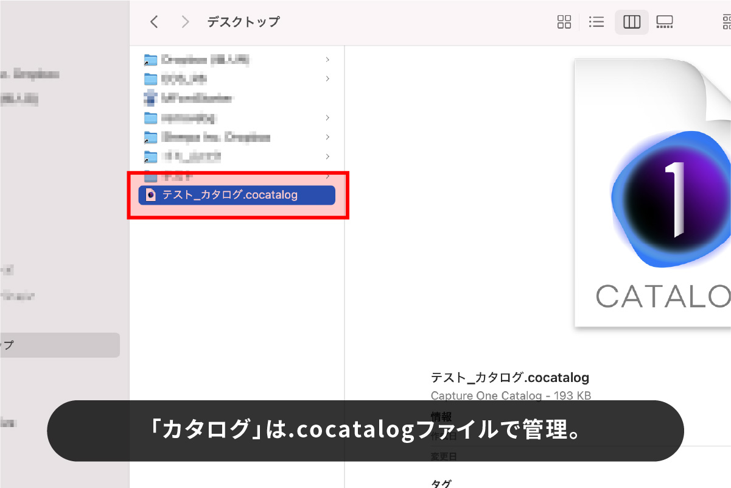Screen dimensions: 731x488
Task: Click the 'Capture One Catalog - 193 KB' text
Action: (x=511, y=395)
